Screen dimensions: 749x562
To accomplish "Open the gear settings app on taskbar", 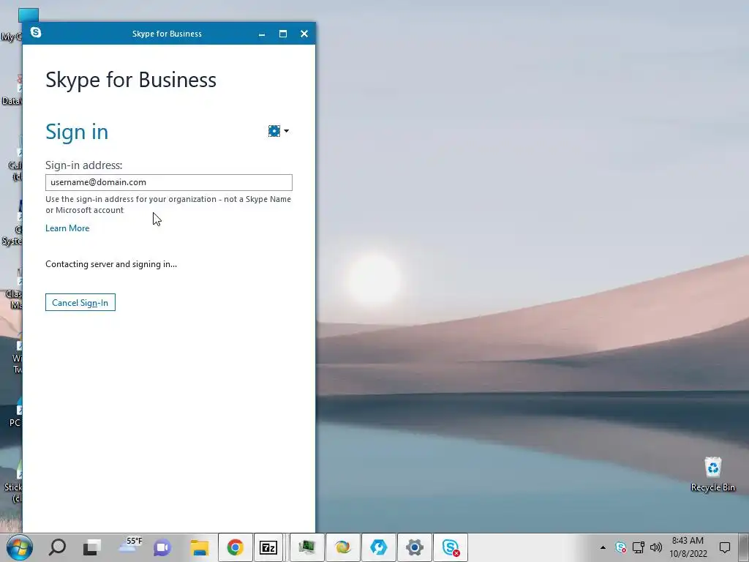I will click(x=414, y=547).
